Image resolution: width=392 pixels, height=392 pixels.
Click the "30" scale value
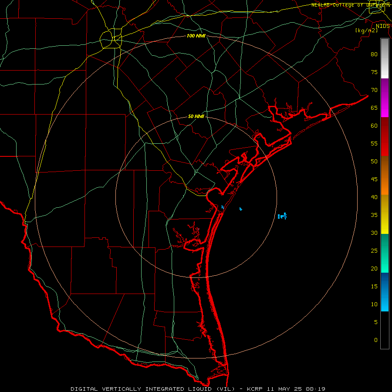374,233
